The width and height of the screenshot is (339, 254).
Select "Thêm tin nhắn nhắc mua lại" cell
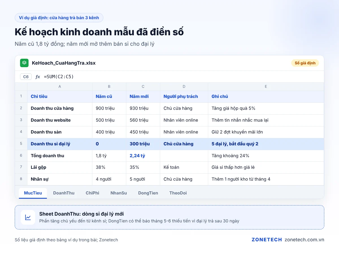pos(266,120)
